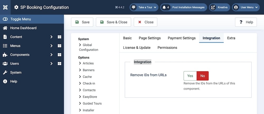Open the System sidebar item
The image size is (264, 114).
[x=16, y=72]
